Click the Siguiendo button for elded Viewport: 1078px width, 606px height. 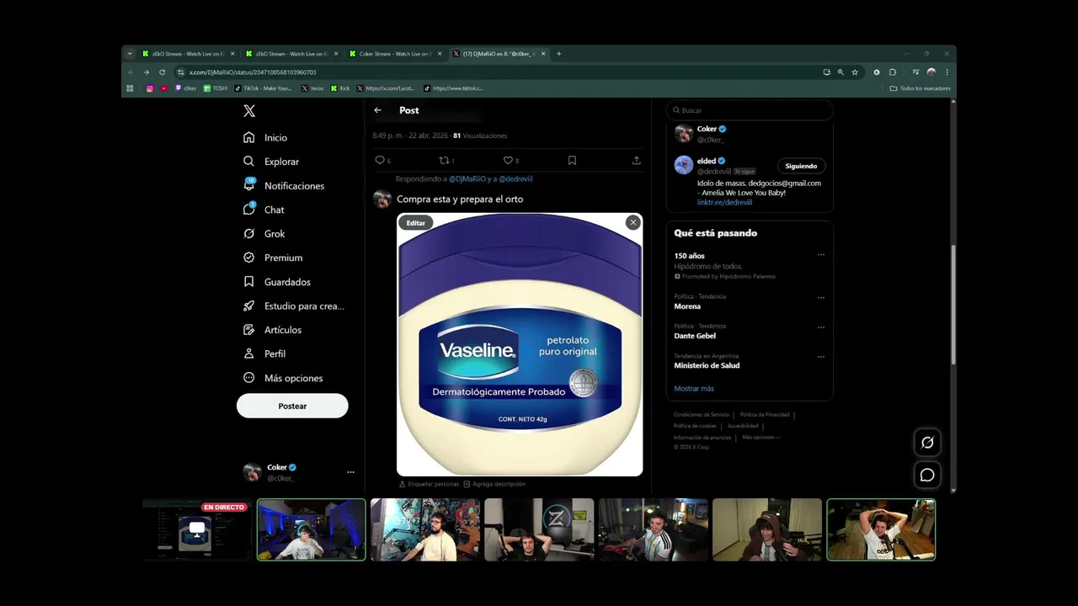(x=801, y=166)
